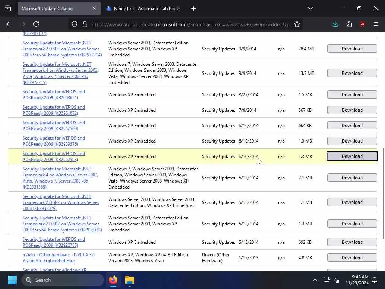This screenshot has height=289, width=385.
Task: Download the 567 KB KB2961072 update
Action: (x=352, y=110)
